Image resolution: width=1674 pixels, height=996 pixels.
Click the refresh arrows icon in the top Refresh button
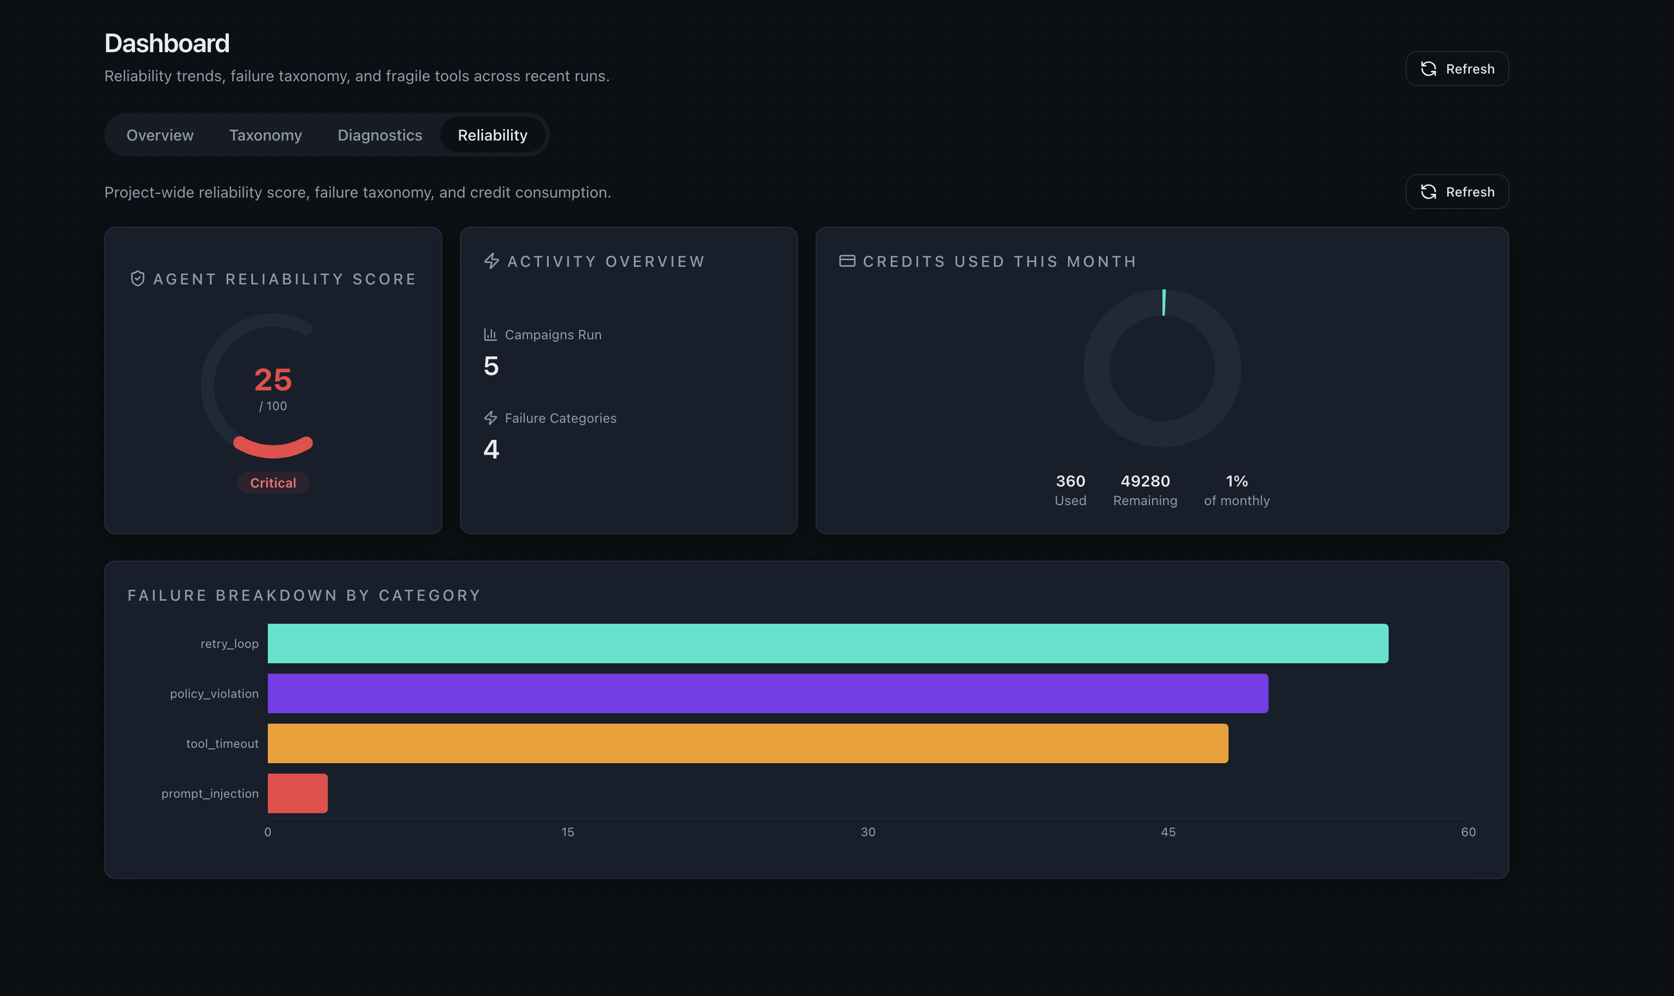pos(1429,69)
